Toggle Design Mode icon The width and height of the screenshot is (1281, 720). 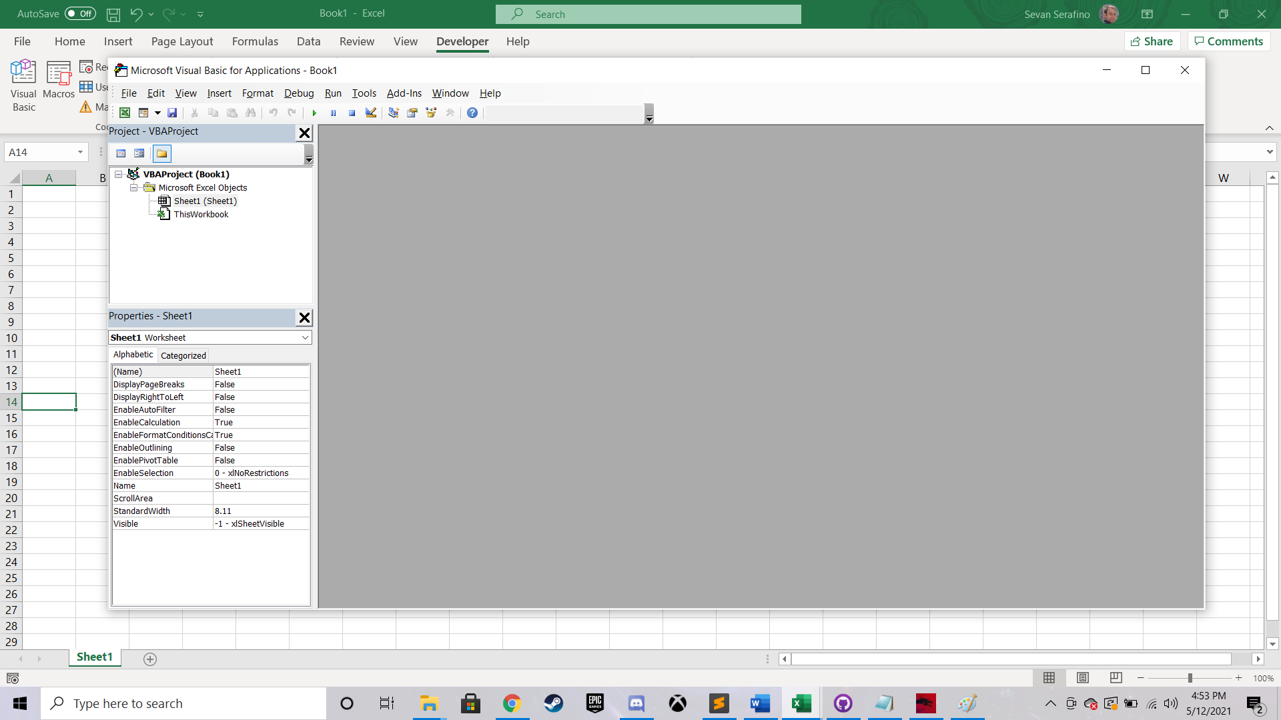(371, 113)
